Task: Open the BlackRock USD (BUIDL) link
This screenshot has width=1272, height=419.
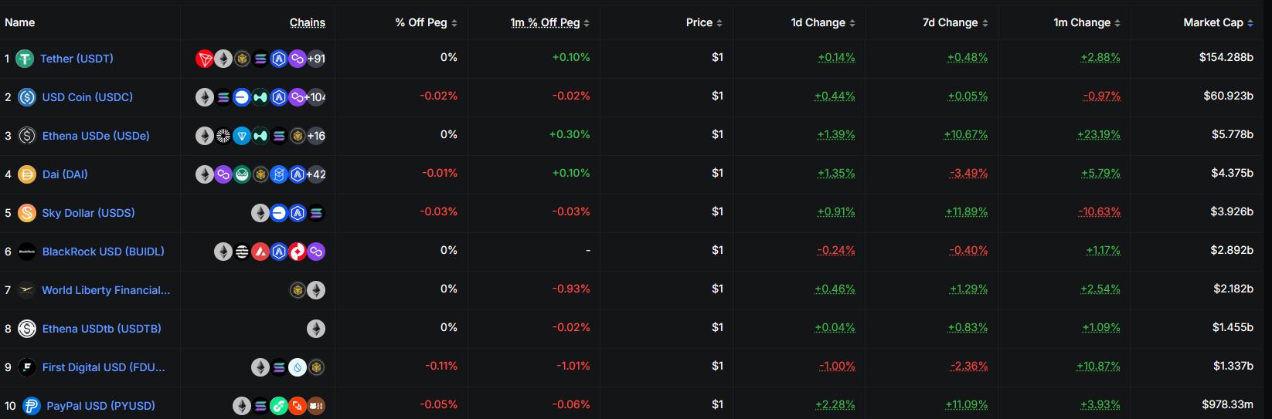Action: (x=103, y=252)
